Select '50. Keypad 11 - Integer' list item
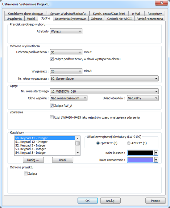This screenshot has height=208, width=170. pyautogui.click(x=45, y=138)
